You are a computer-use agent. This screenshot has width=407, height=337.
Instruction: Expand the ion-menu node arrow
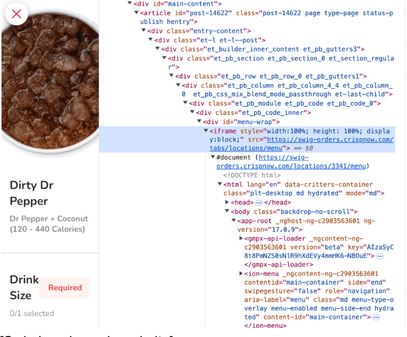coord(241,274)
